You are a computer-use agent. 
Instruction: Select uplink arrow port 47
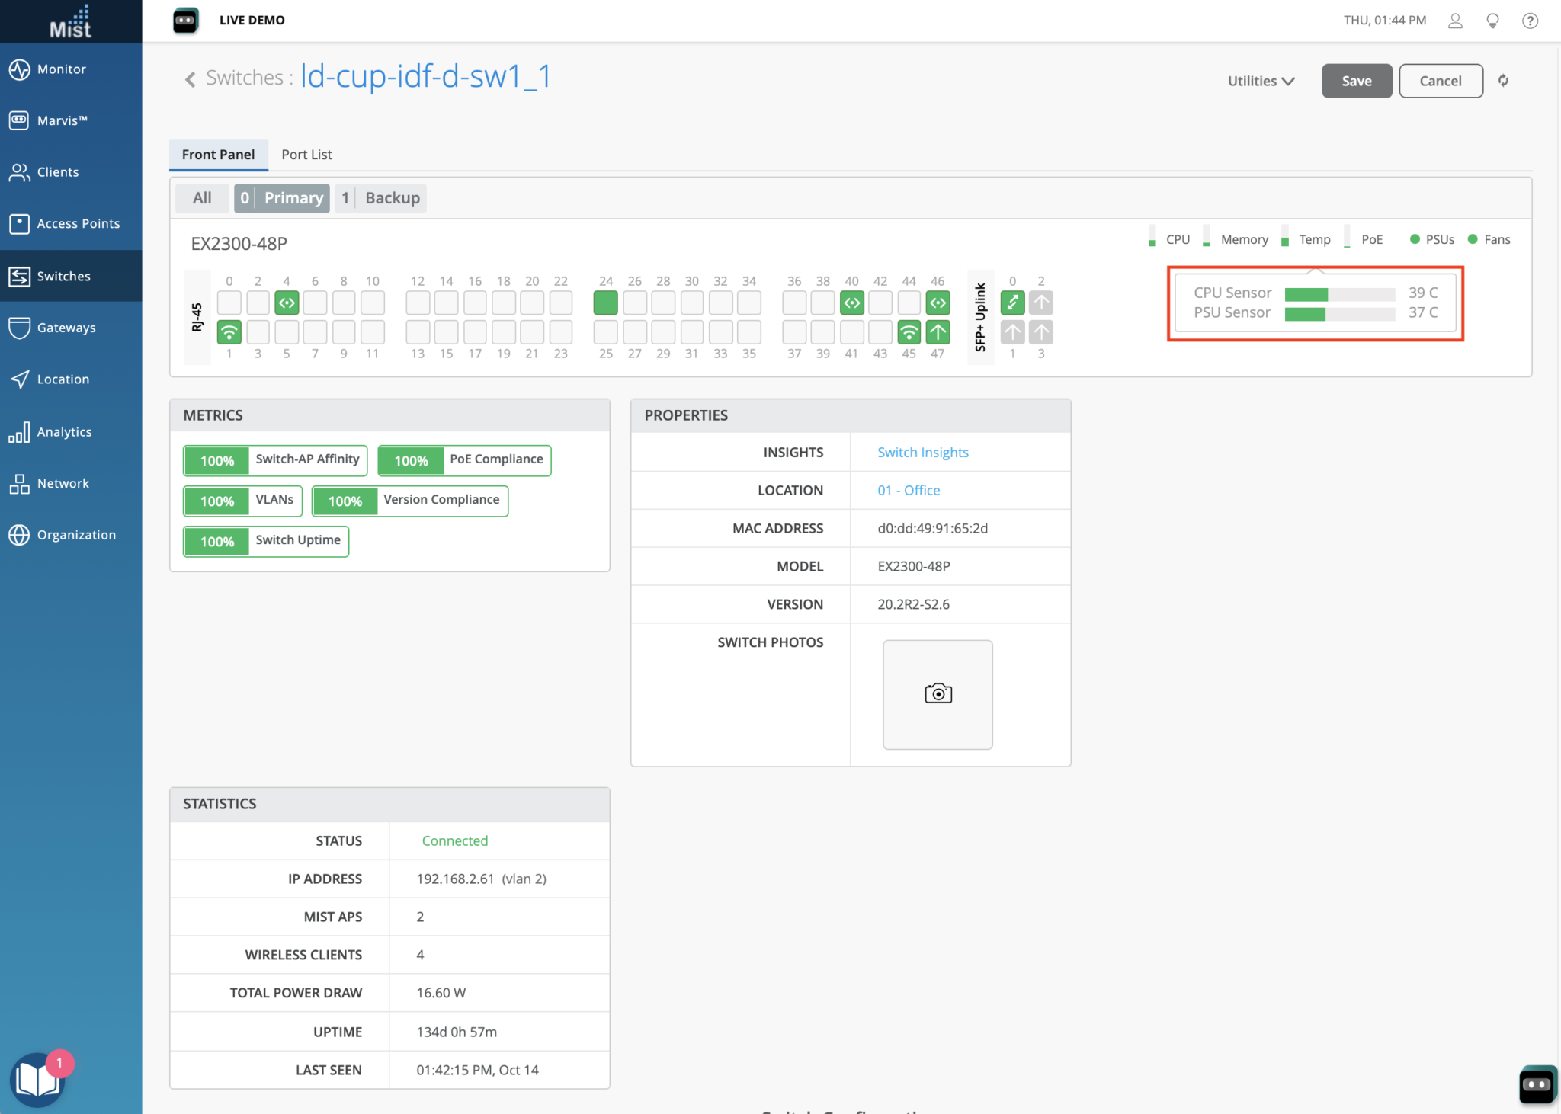click(938, 332)
